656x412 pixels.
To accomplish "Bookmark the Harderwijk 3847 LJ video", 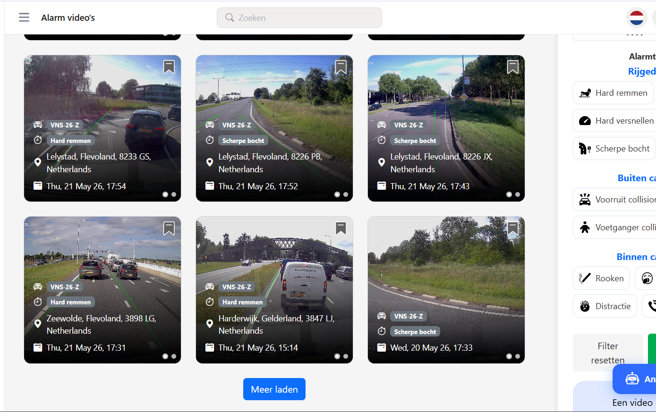I will [341, 228].
